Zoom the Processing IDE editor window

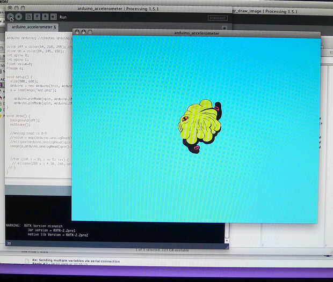pyautogui.click(x=23, y=8)
